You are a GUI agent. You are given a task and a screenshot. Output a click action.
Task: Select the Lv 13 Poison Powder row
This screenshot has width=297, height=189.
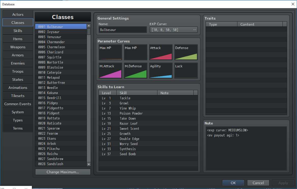[148, 113]
